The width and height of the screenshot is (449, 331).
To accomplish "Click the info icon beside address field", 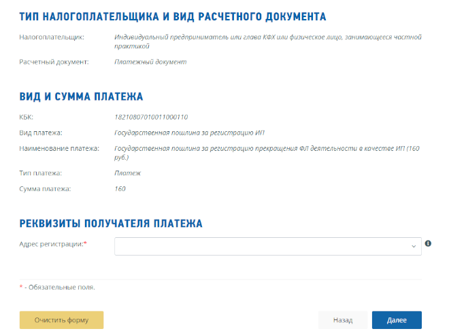I will point(428,243).
